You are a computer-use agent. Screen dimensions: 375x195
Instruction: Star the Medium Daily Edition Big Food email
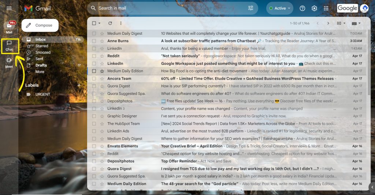pos(102,71)
